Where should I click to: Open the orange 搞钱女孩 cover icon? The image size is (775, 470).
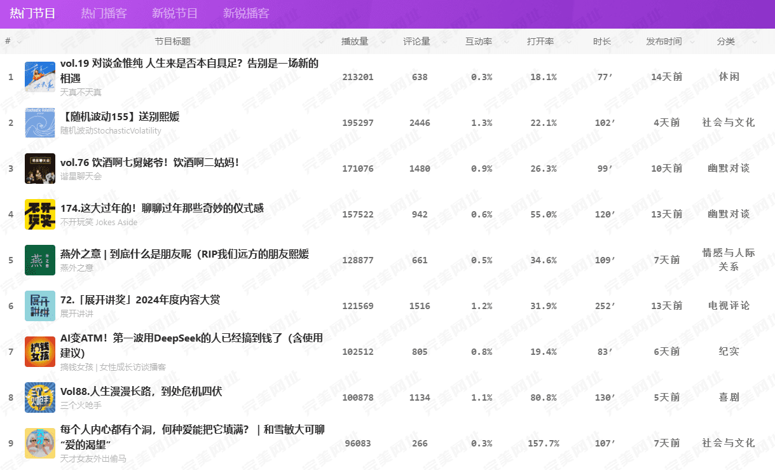coord(40,352)
